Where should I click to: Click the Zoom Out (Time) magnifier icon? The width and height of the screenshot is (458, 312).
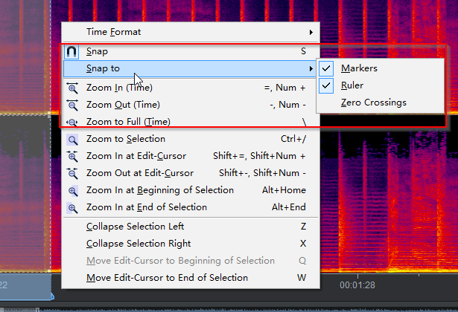tap(72, 105)
